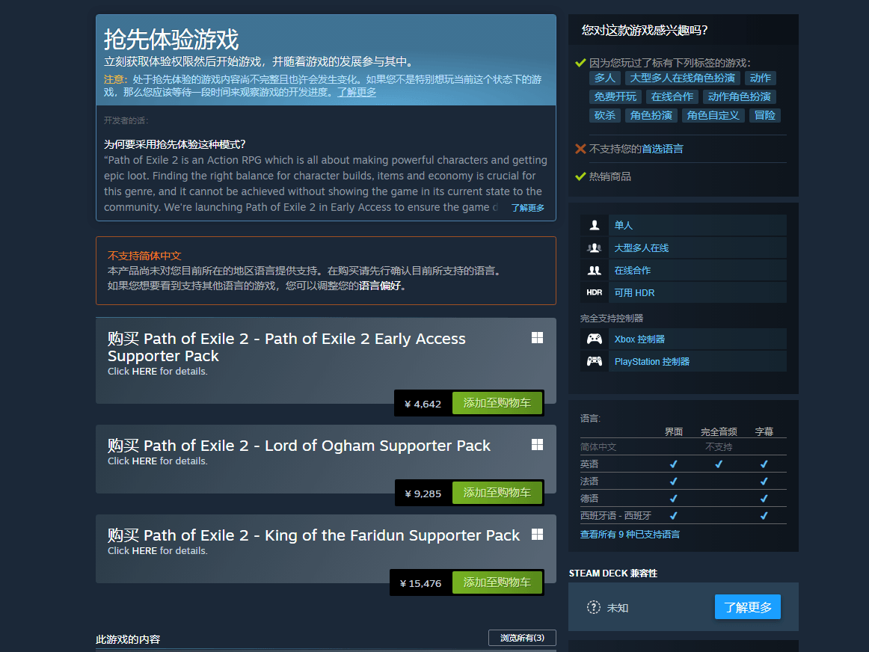Click 德语 language row label
869x652 pixels.
589,498
